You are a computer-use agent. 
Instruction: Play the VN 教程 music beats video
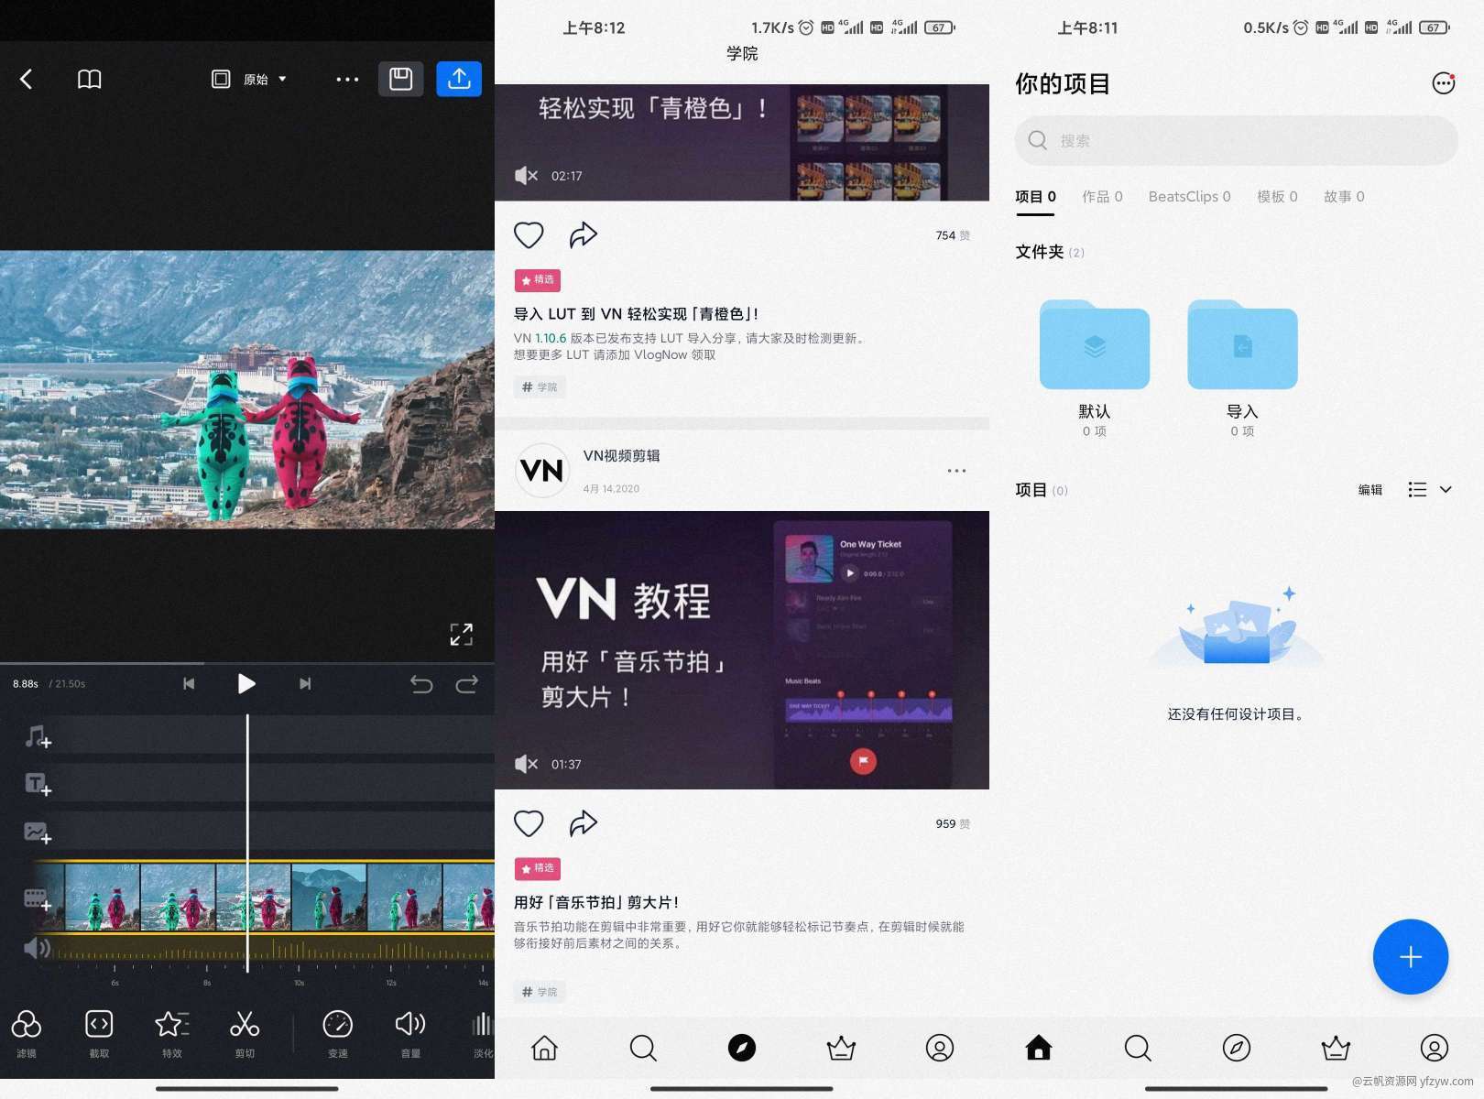tap(742, 650)
